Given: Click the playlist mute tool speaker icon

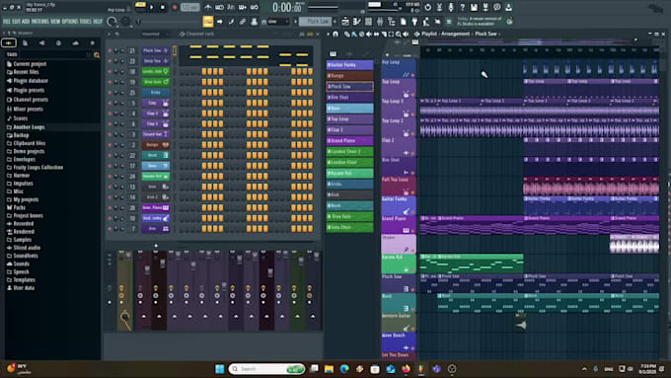Looking at the screenshot, I should point(368,35).
